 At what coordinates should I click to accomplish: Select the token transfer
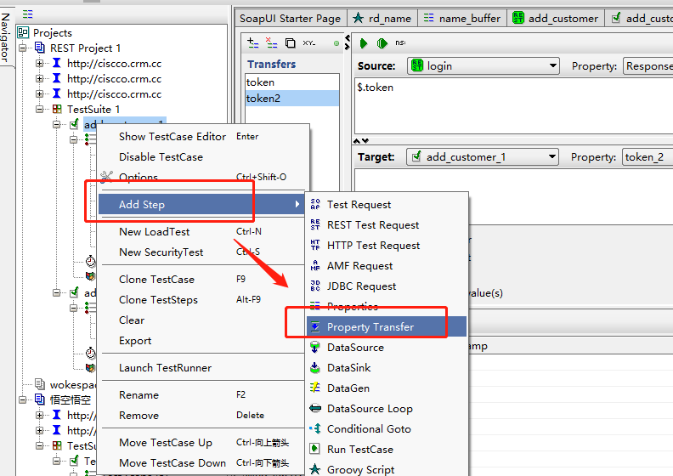(x=291, y=82)
